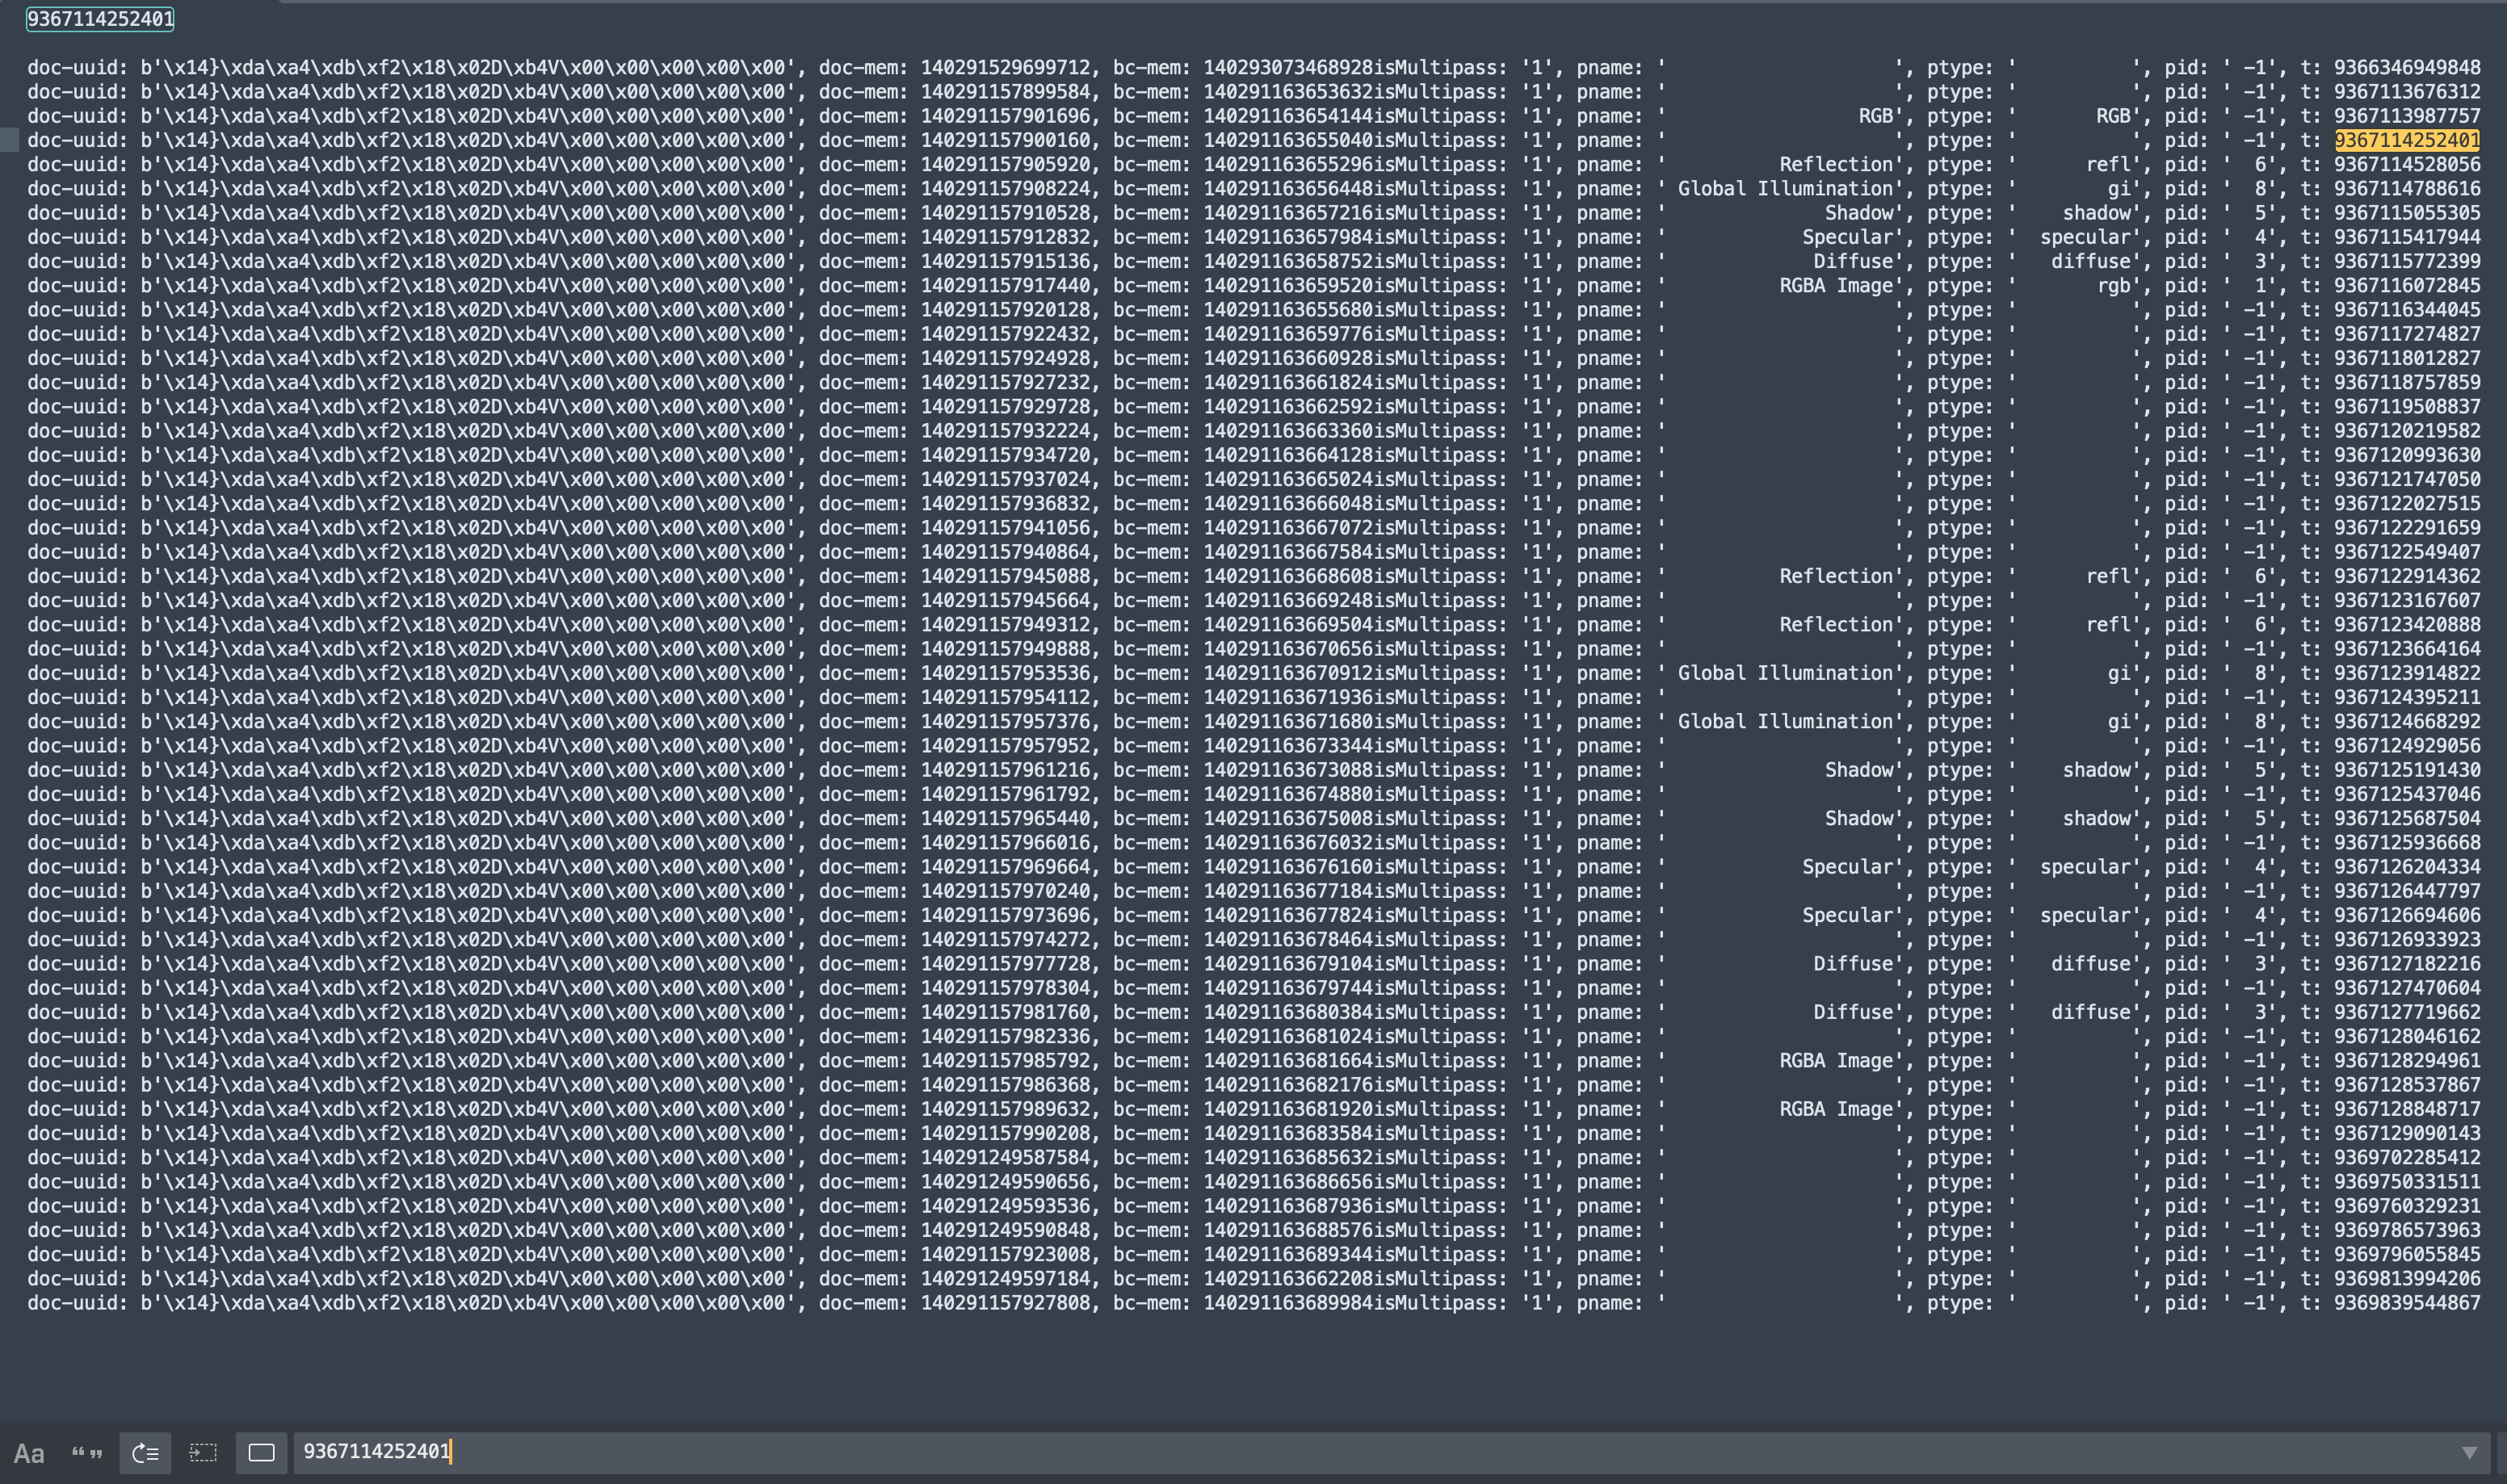2507x1484 pixels.
Task: Click doc-mem value 140291529699712
Action: (x=1005, y=68)
